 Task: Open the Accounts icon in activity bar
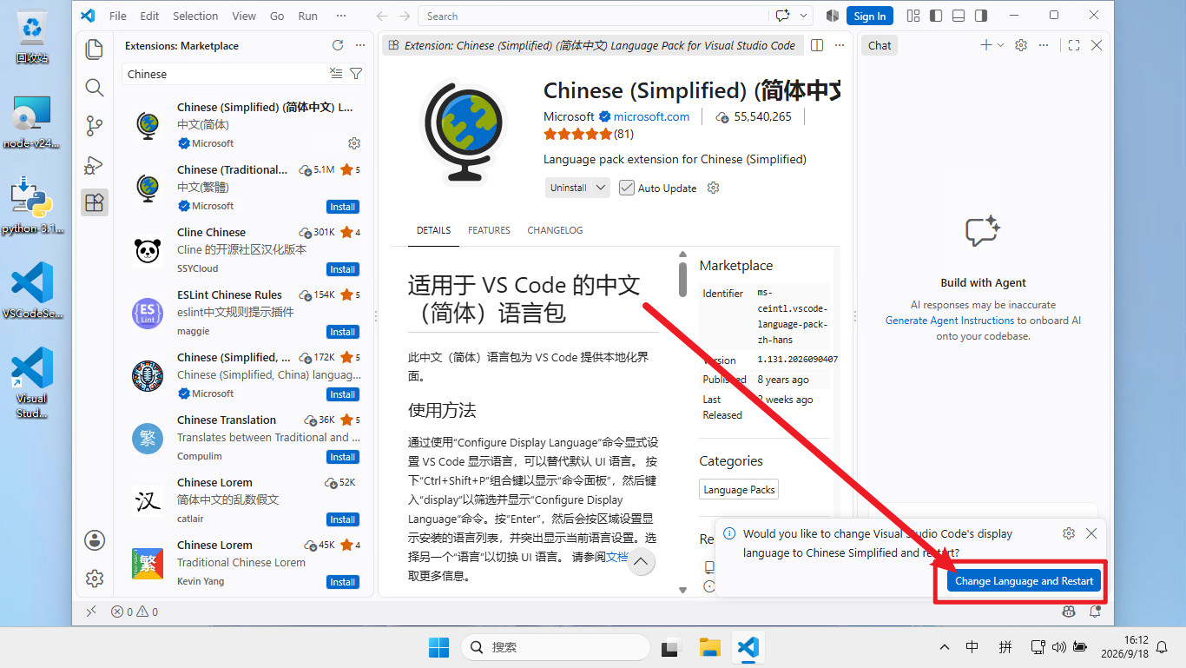pos(95,540)
